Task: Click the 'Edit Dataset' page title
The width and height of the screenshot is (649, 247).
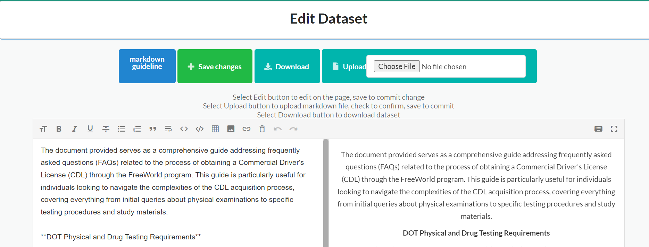Action: pos(328,19)
